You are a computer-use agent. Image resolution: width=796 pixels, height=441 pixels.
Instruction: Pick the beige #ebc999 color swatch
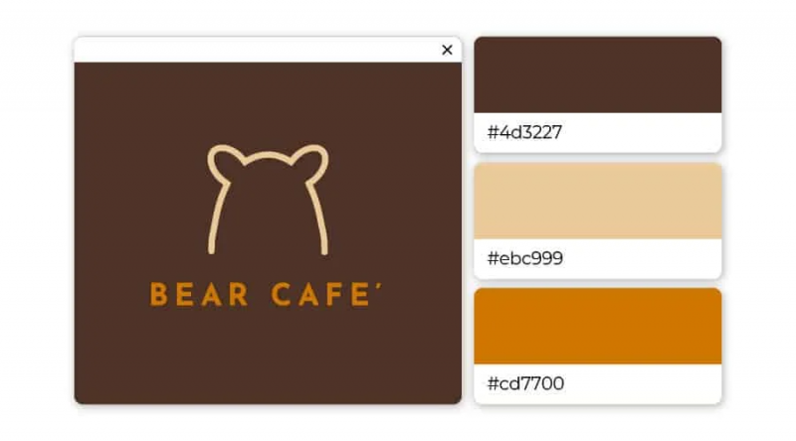[x=598, y=201]
